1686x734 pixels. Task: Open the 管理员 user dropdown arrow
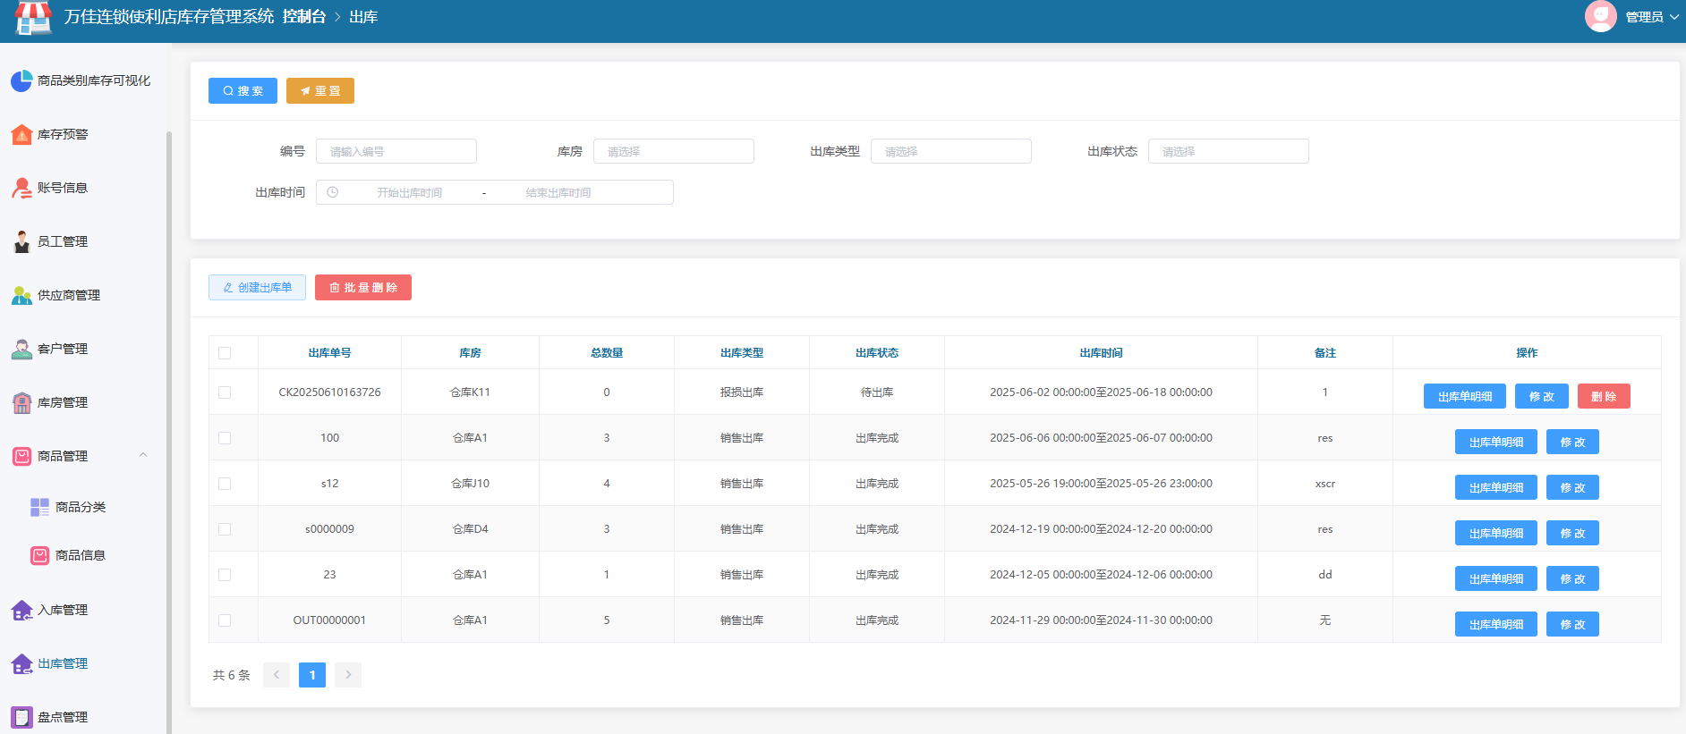[x=1674, y=17]
